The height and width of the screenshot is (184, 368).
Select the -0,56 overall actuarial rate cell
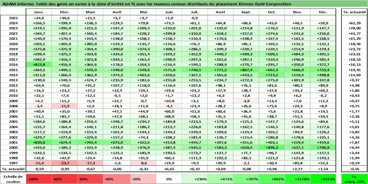click(354, 169)
